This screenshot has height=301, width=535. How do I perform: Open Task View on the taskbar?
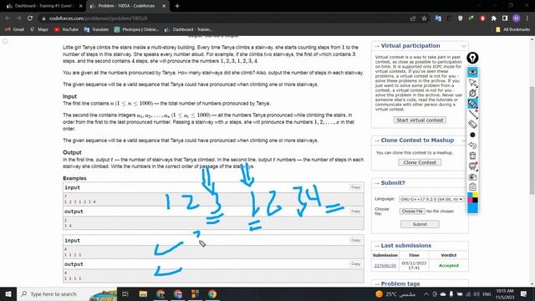tap(125, 293)
